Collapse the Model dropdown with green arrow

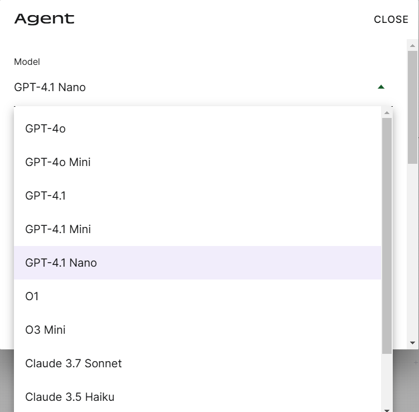click(381, 87)
